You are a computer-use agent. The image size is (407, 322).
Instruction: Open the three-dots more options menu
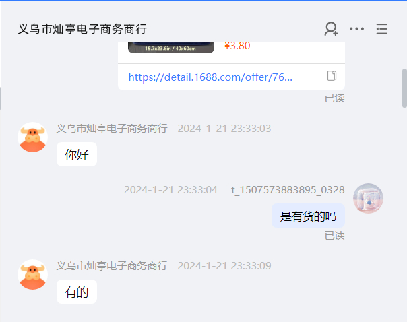point(356,29)
